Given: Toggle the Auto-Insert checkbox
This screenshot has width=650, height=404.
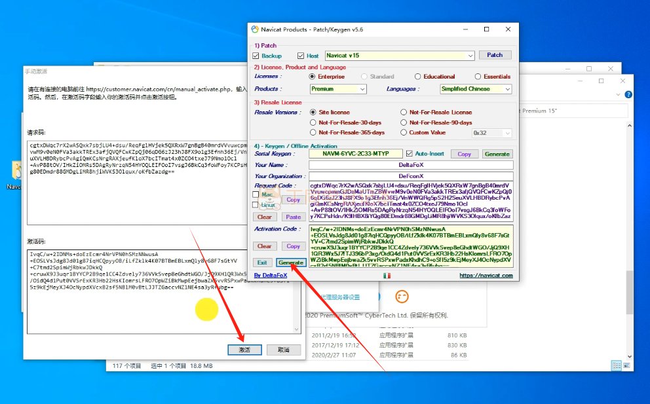Looking at the screenshot, I should (409, 154).
